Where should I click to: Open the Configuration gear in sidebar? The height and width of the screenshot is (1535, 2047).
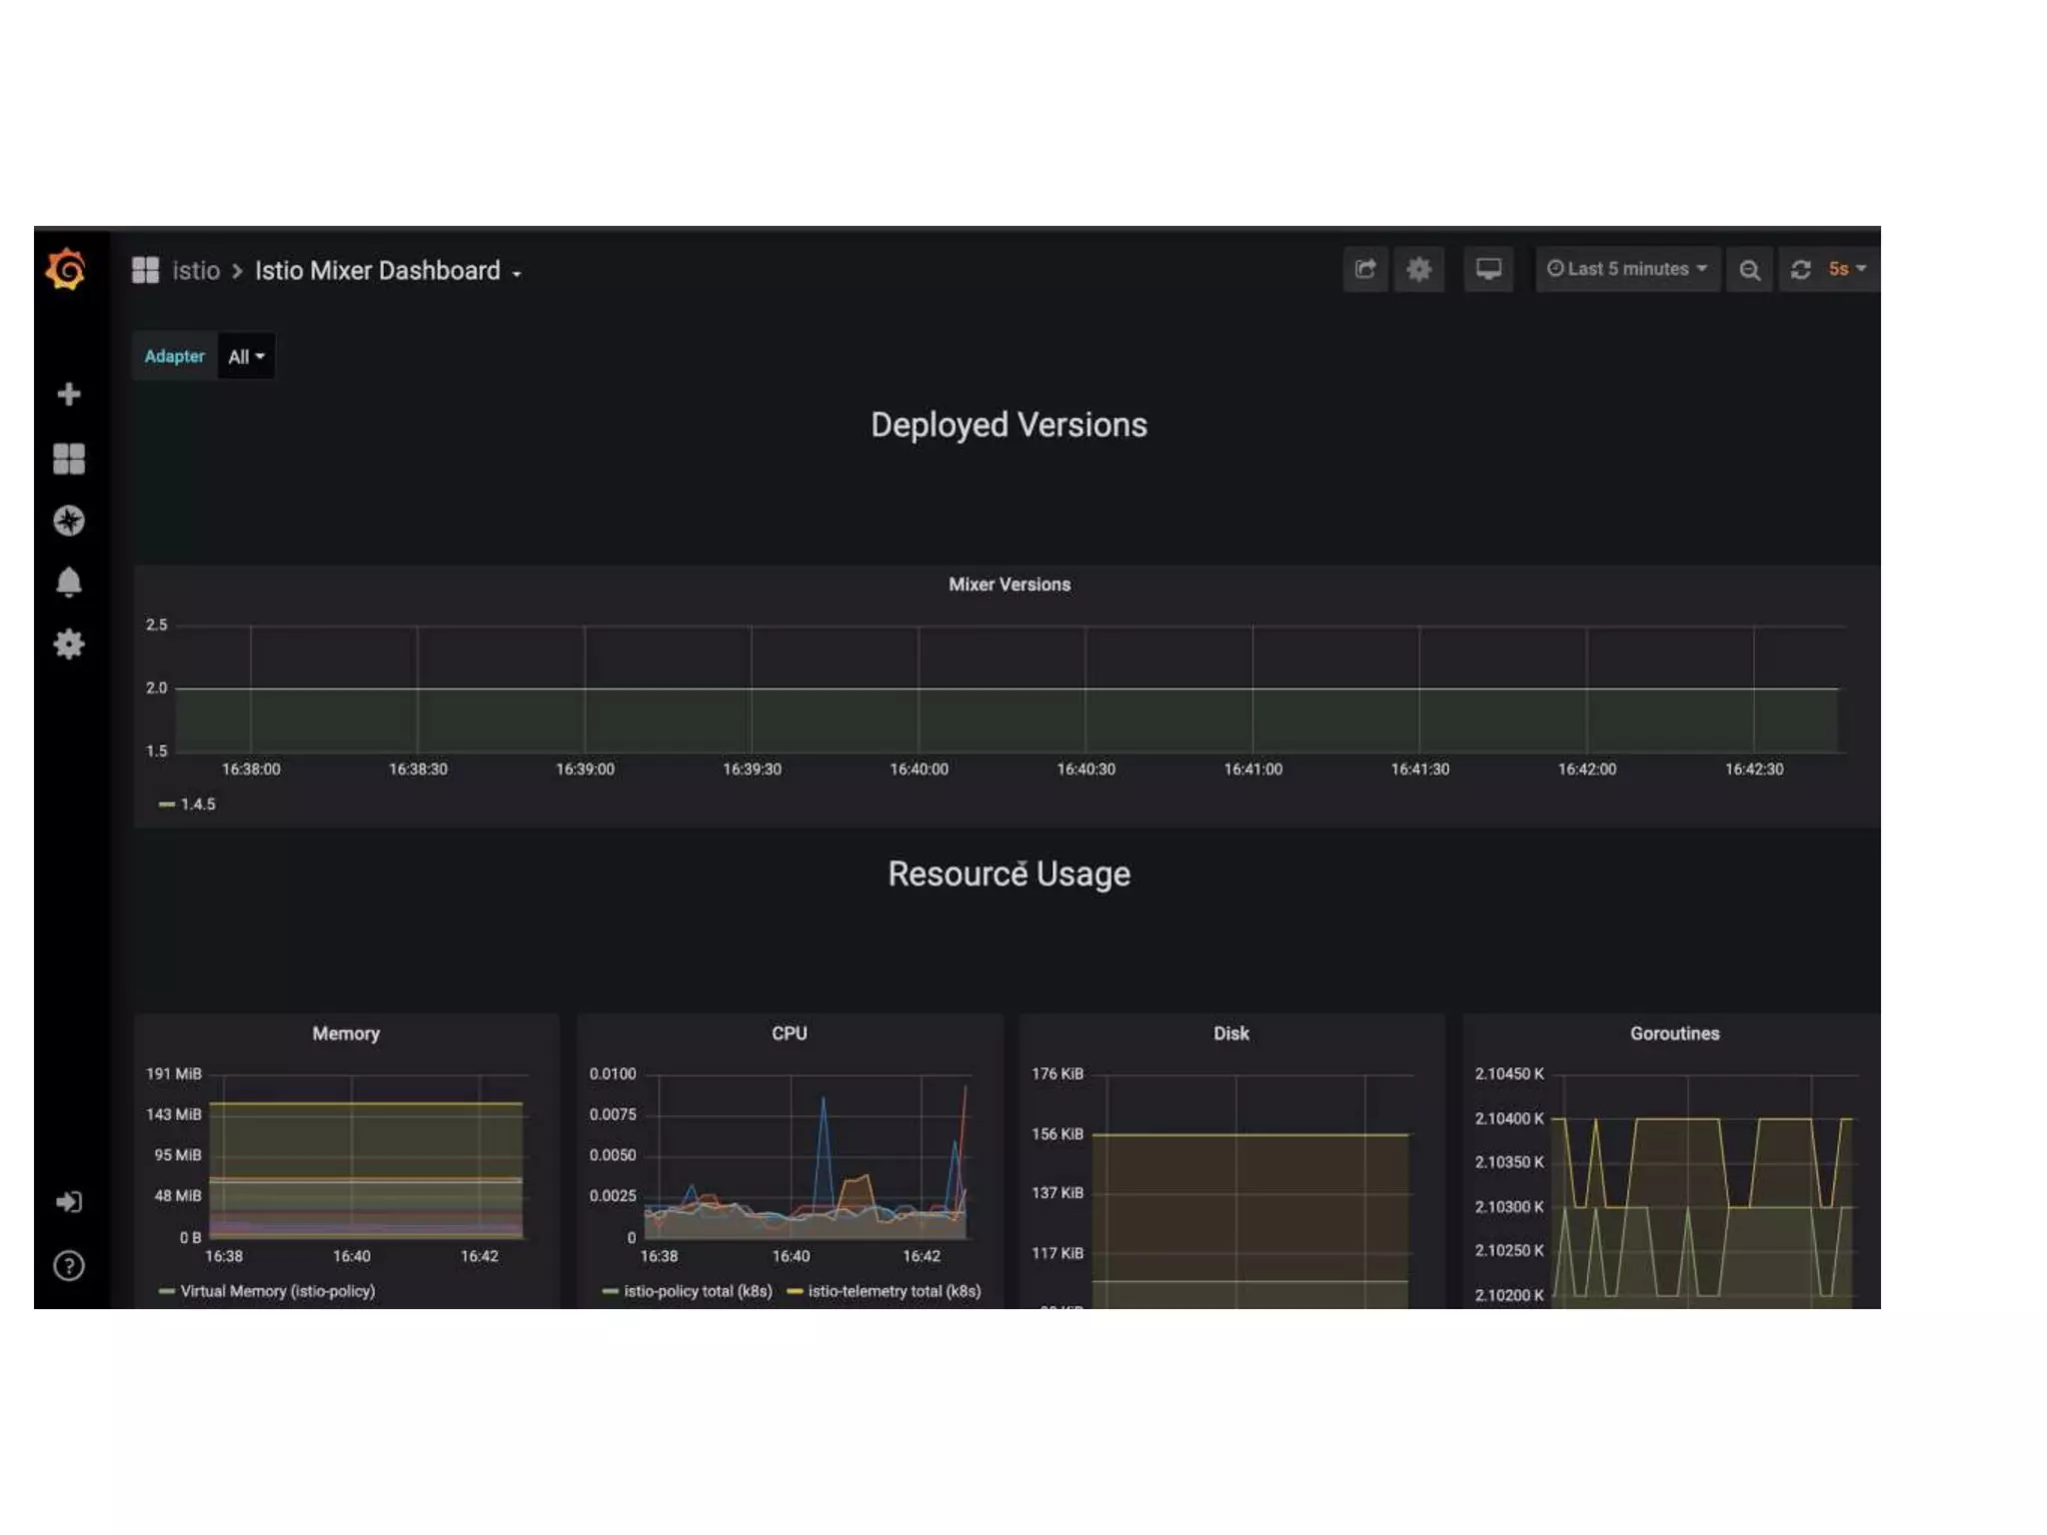[68, 644]
